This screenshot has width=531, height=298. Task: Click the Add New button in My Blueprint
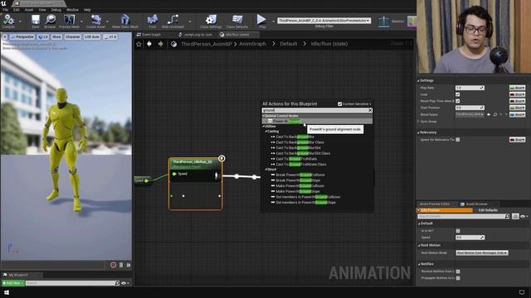tap(13, 283)
